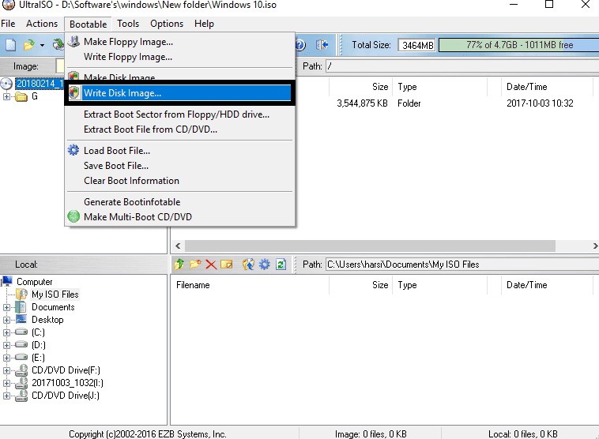The width and height of the screenshot is (599, 439).
Task: Sort local files by Size header
Action: click(360, 285)
